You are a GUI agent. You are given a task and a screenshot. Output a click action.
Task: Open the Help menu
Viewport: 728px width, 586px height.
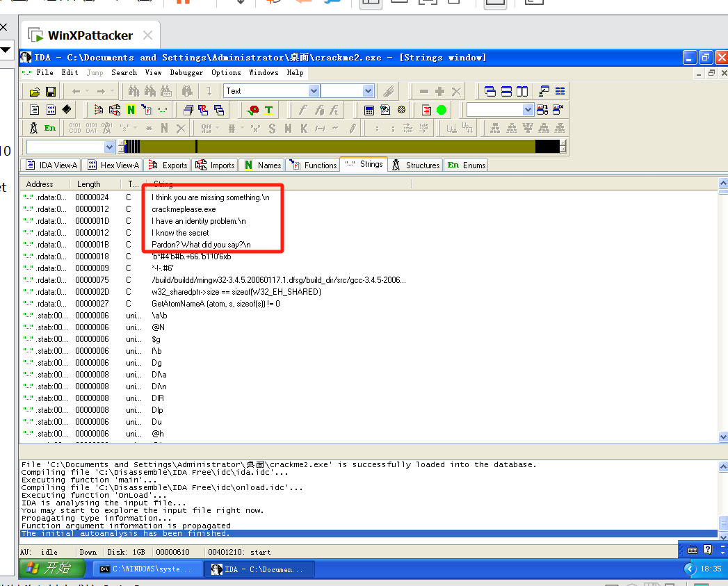[295, 72]
